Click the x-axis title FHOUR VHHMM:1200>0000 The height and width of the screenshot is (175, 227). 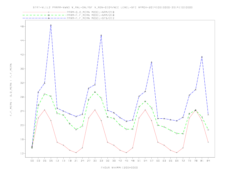pos(119,168)
